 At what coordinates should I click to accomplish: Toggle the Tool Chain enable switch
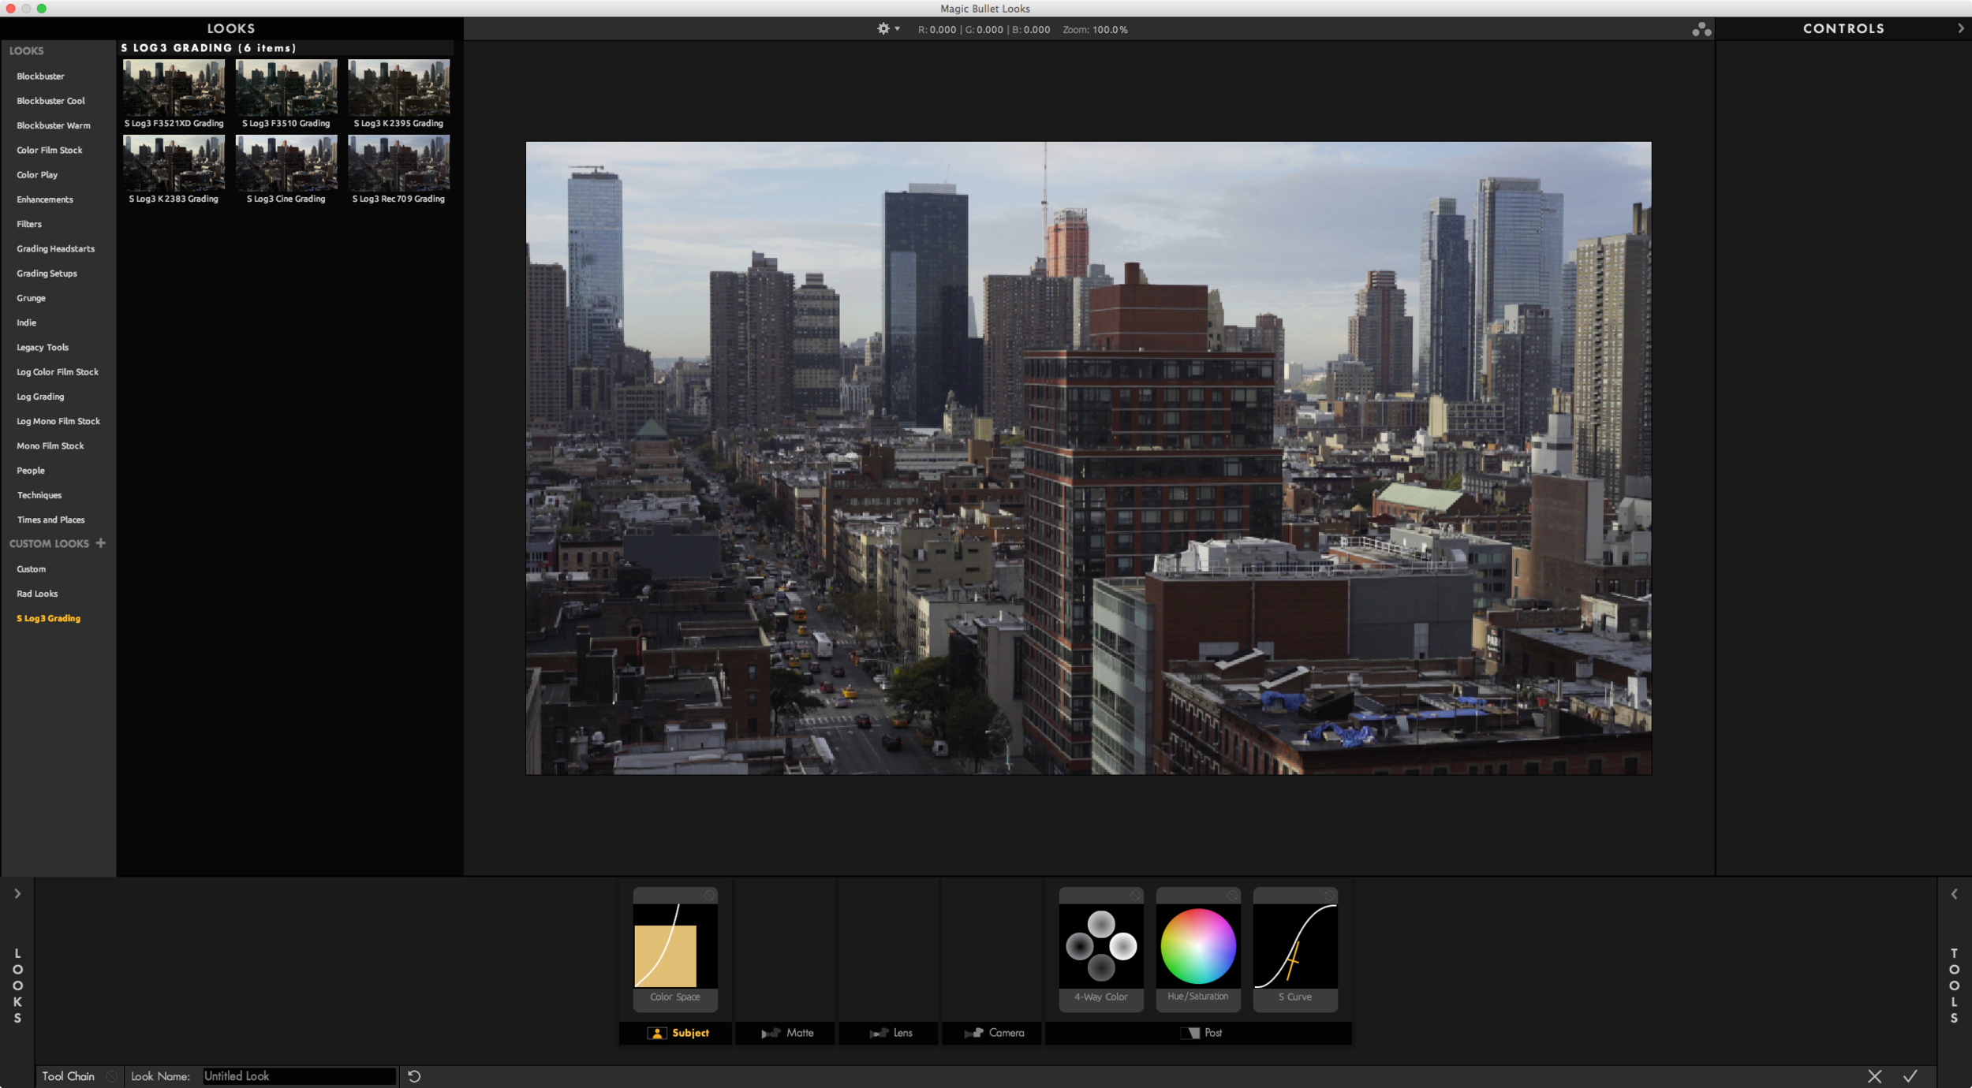(x=111, y=1076)
